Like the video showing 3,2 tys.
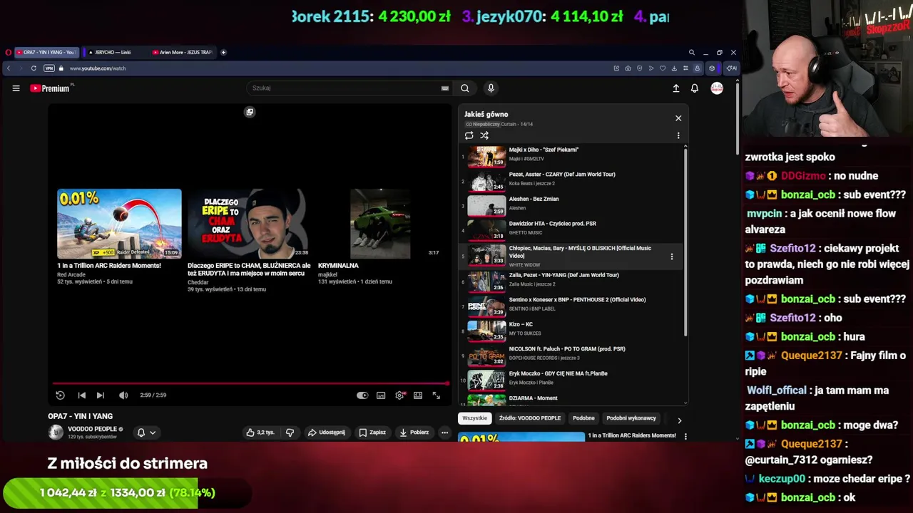This screenshot has height=513, width=913. point(260,432)
